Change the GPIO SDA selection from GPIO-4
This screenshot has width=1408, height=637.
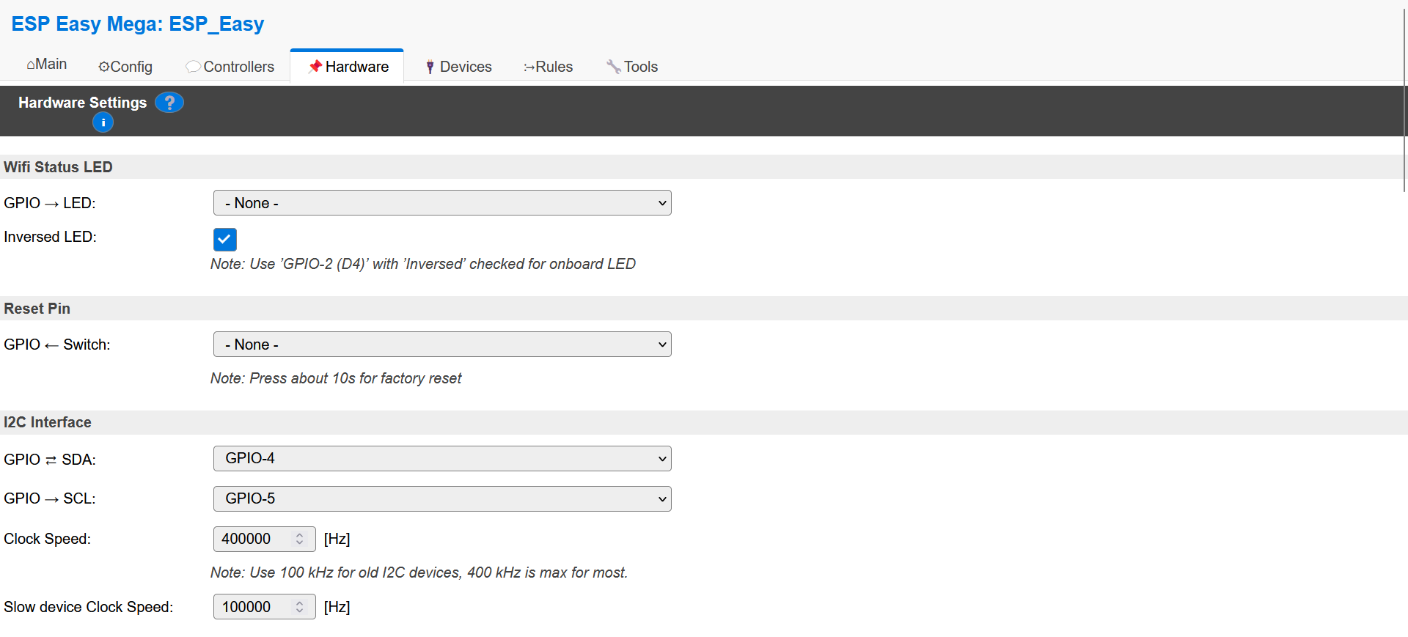441,458
